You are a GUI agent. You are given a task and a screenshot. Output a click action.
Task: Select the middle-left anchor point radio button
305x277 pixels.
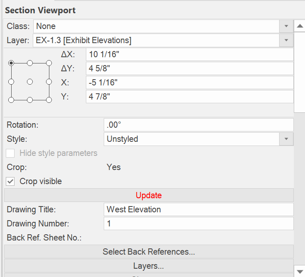pos(11,82)
